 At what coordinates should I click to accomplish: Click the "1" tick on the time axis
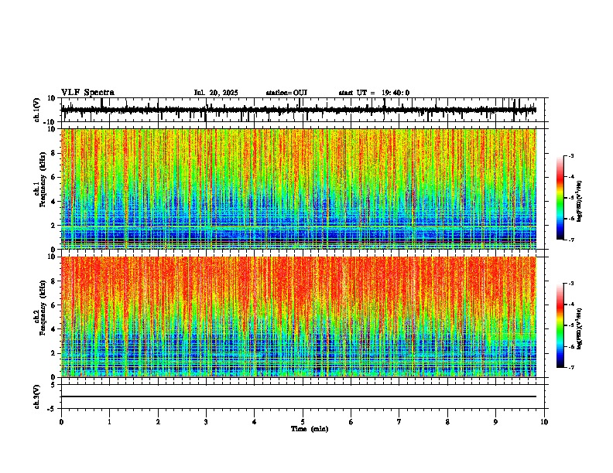[x=109, y=422]
